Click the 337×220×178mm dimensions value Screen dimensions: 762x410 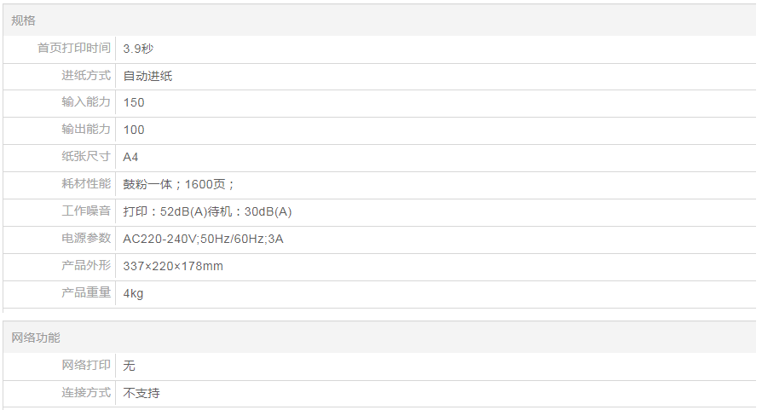click(x=173, y=266)
